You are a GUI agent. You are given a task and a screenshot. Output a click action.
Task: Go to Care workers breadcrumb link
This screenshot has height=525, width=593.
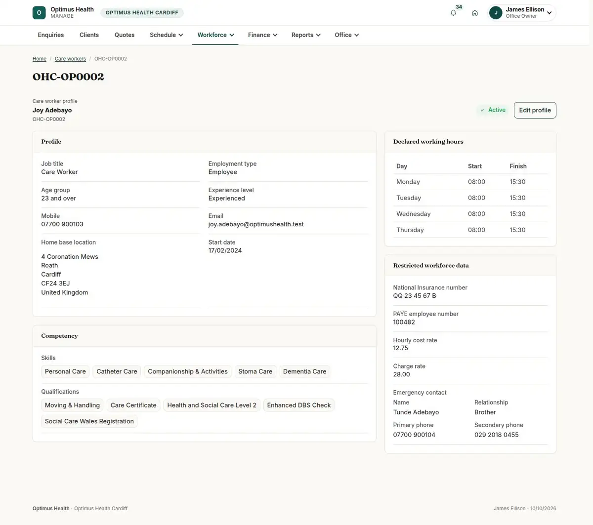point(70,59)
